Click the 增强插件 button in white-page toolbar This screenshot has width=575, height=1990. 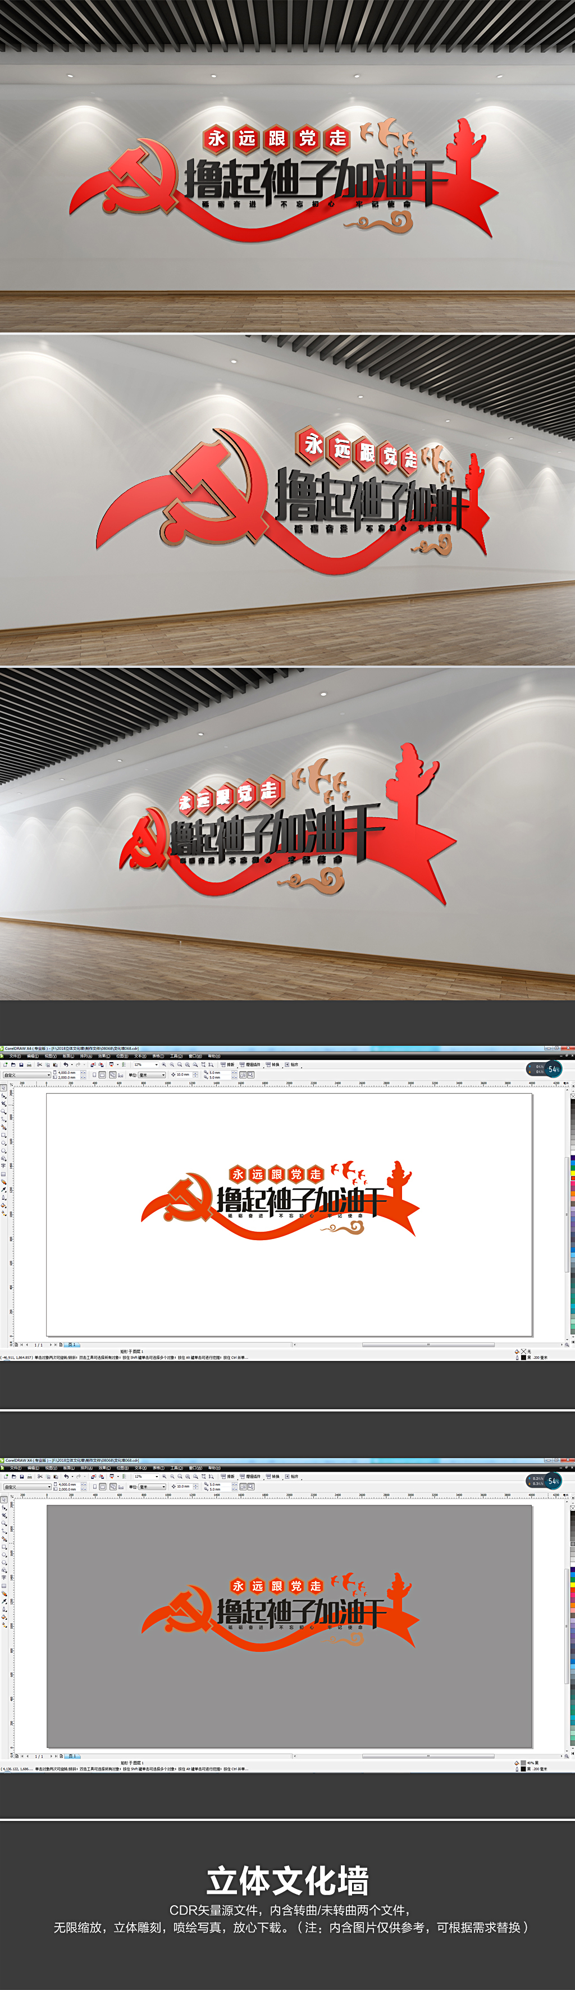point(252,1064)
